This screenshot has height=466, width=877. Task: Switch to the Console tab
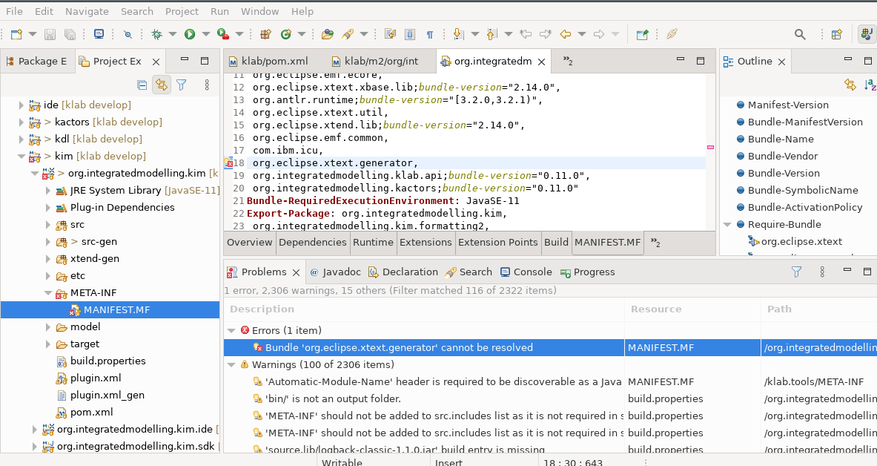(x=526, y=272)
